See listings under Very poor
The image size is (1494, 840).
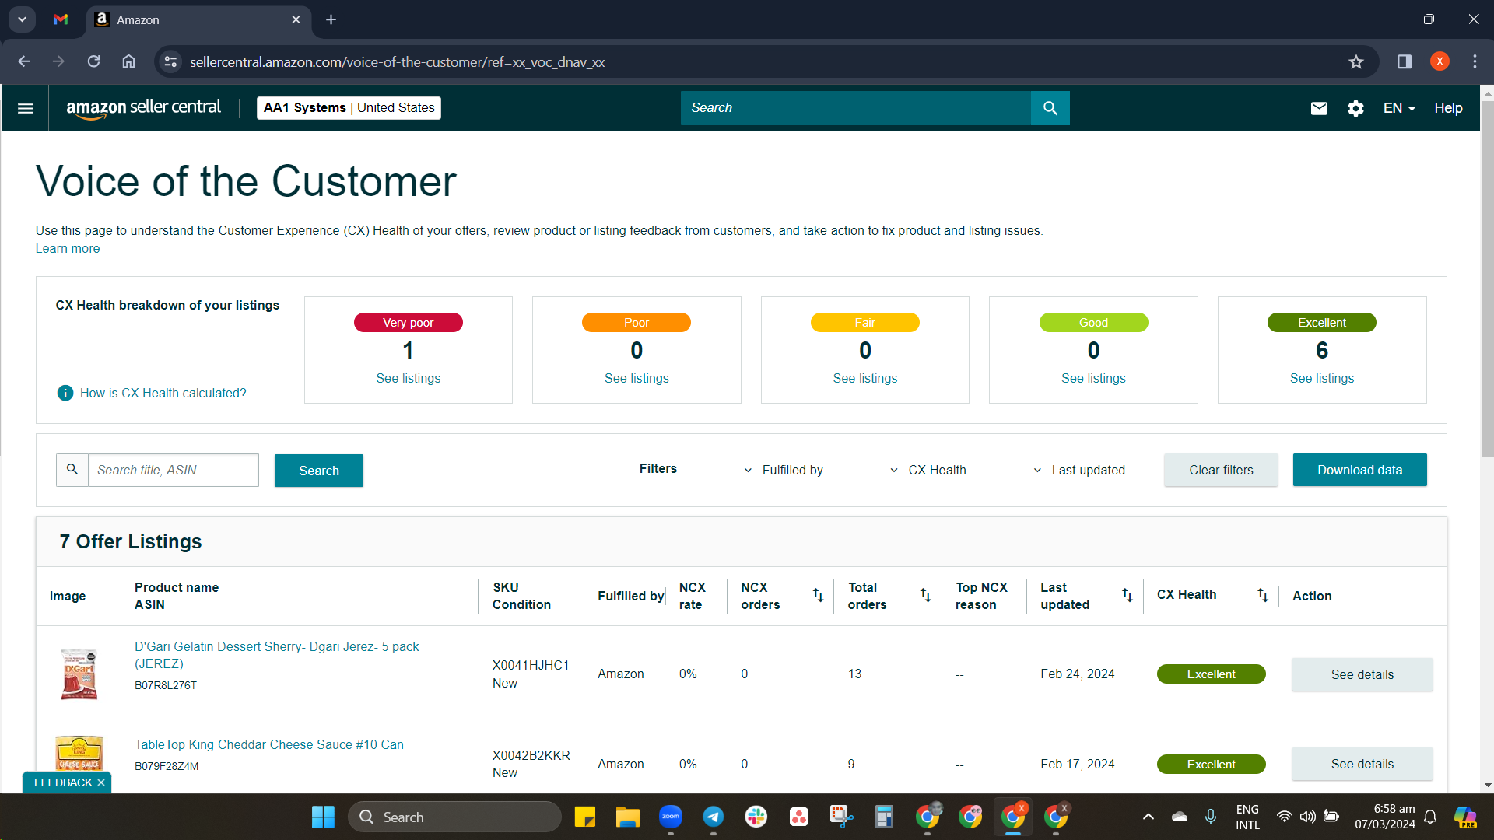click(x=408, y=378)
